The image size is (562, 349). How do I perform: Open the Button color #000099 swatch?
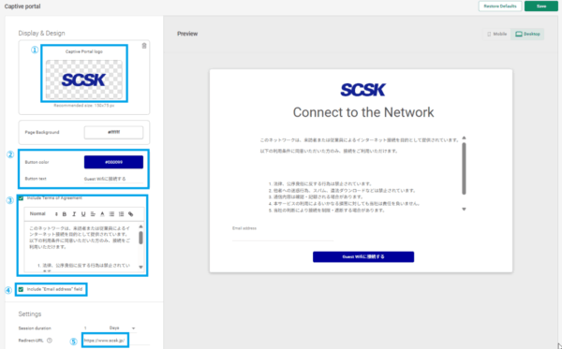click(x=113, y=162)
